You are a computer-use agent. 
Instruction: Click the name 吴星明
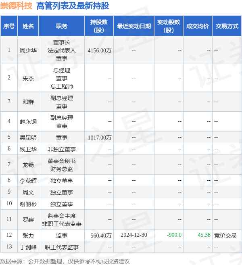28,137
